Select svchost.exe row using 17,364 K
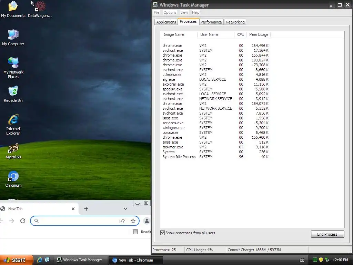Screen dimensions: 353x265 (215, 50)
